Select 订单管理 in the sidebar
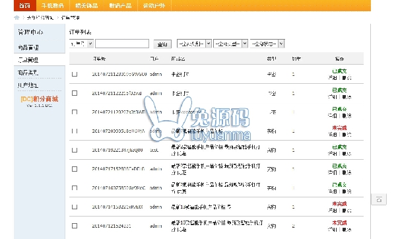The image size is (396, 239). [28, 60]
